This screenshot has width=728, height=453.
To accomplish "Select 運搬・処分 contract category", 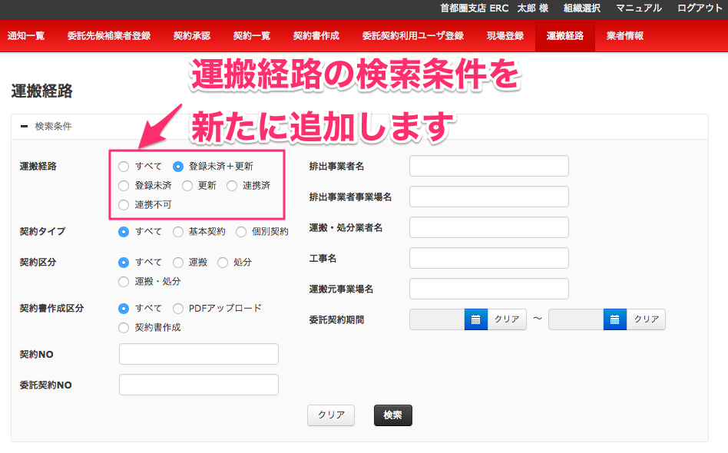I will coord(124,282).
